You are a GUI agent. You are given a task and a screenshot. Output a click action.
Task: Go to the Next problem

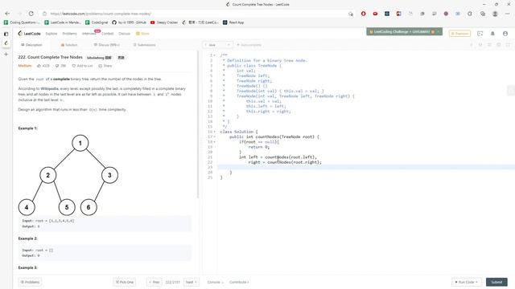pyautogui.click(x=192, y=282)
